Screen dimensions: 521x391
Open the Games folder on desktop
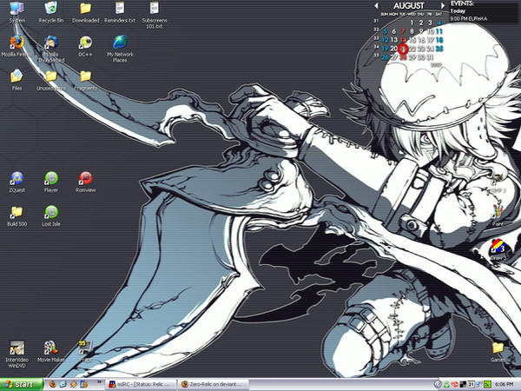click(x=498, y=348)
